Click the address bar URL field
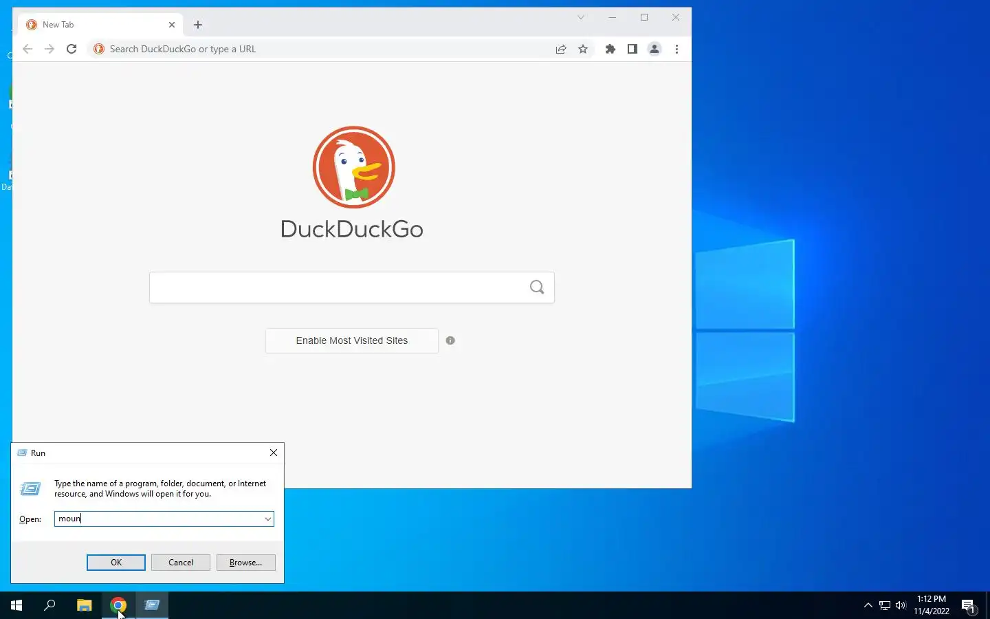The height and width of the screenshot is (619, 990). click(x=329, y=49)
